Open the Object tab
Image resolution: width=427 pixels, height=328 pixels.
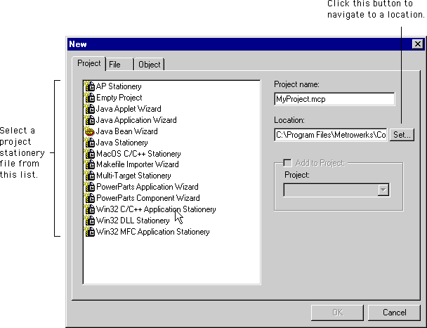(x=149, y=65)
